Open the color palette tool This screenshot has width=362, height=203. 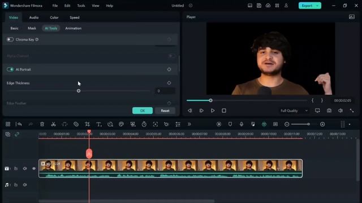pos(121,124)
